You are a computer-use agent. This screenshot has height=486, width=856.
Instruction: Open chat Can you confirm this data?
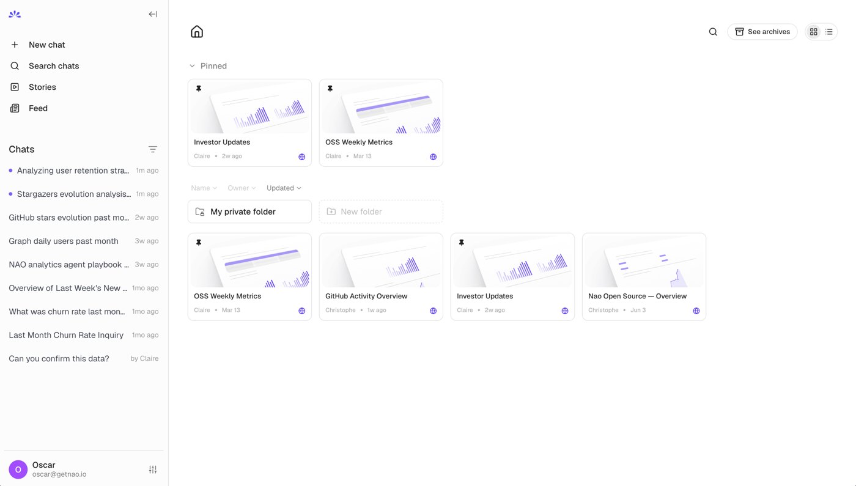(x=84, y=359)
